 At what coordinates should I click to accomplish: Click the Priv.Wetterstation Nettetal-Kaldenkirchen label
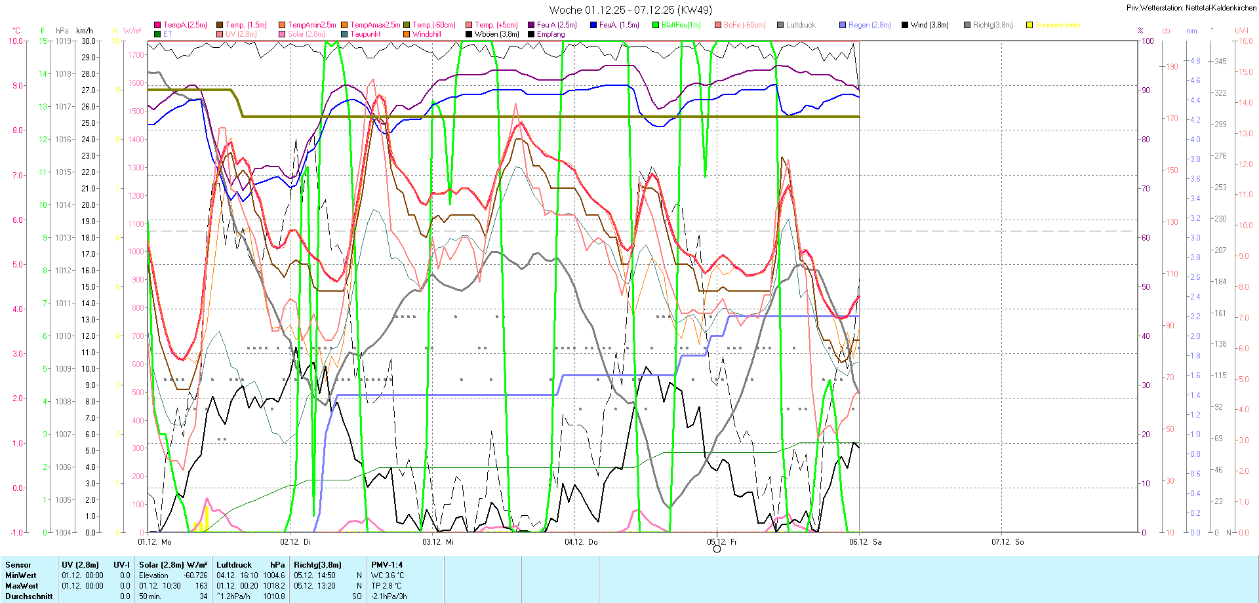(1191, 8)
